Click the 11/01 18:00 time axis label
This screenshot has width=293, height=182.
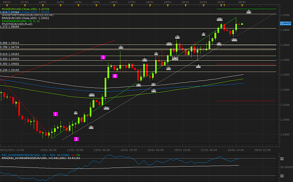click(75, 150)
